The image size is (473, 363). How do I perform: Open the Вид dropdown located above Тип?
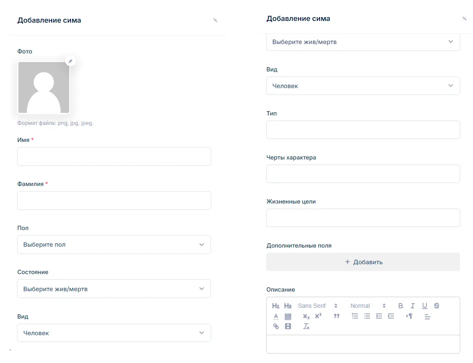(363, 86)
